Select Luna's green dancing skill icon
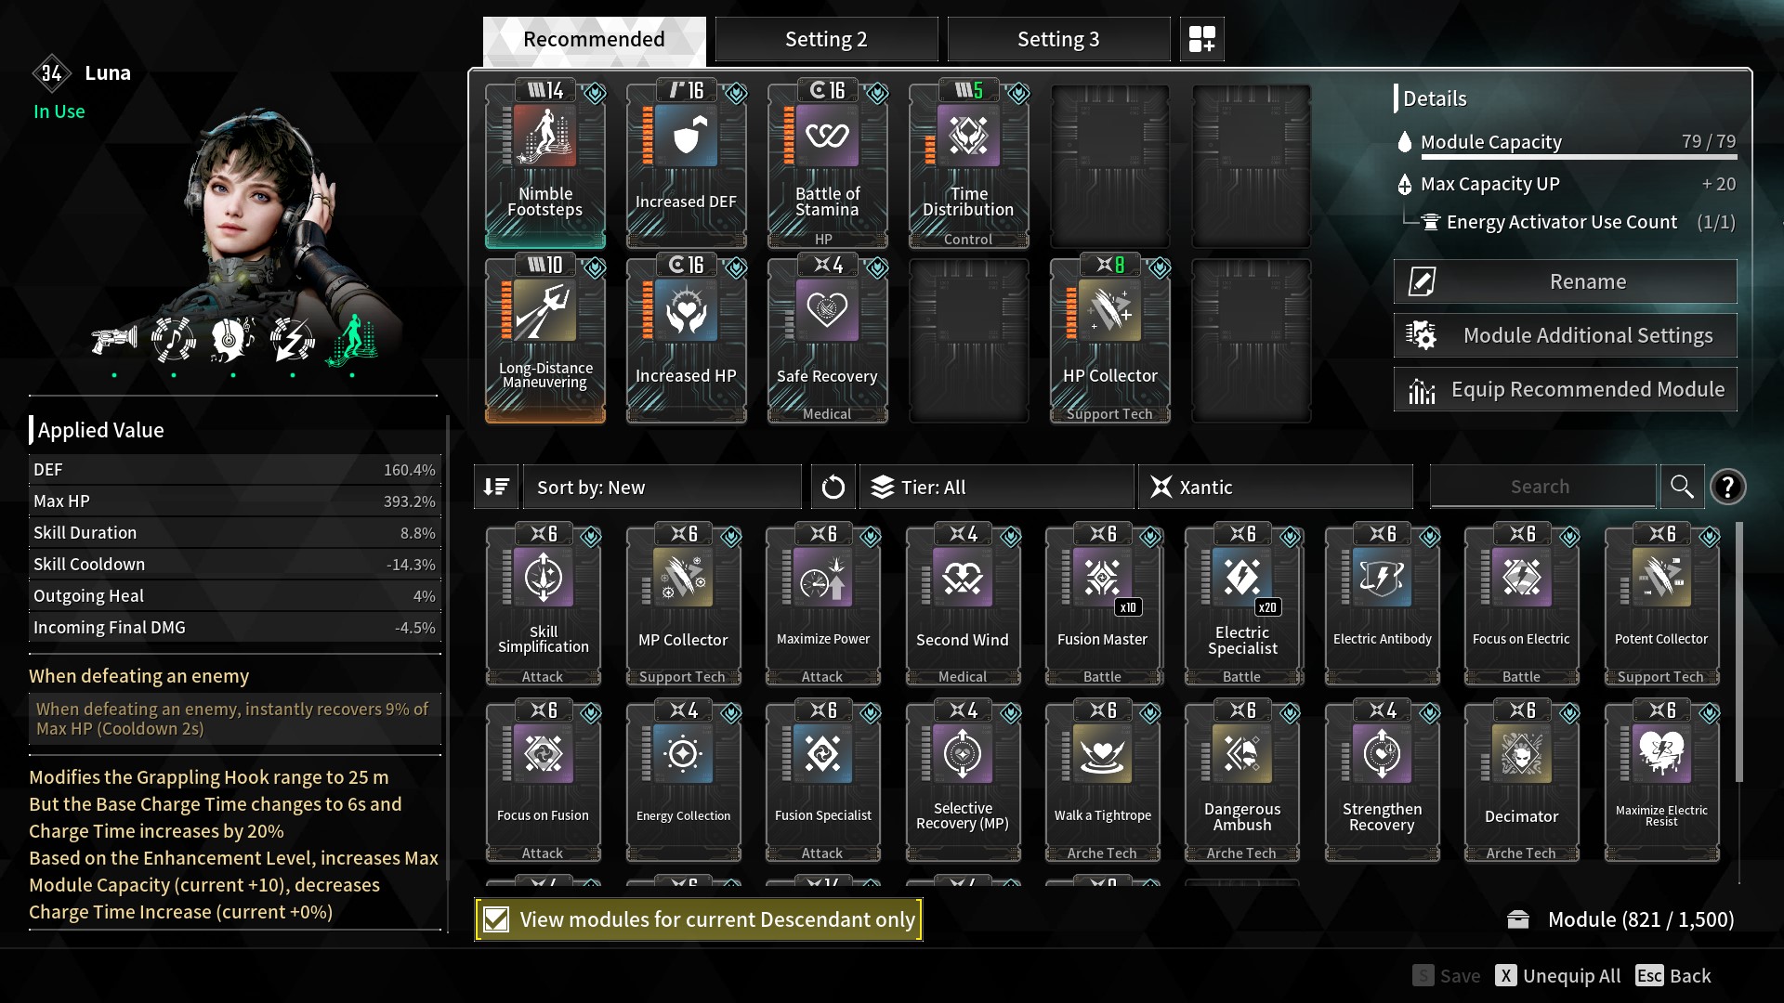This screenshot has width=1784, height=1003. 352,339
